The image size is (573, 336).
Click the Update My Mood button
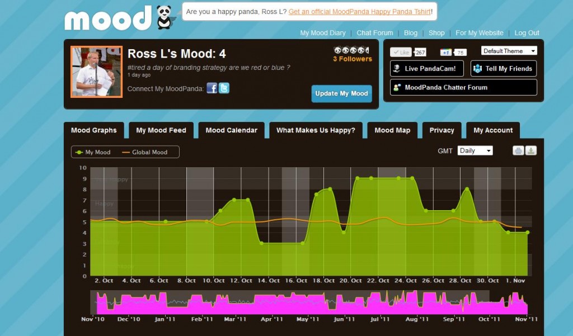pyautogui.click(x=342, y=93)
